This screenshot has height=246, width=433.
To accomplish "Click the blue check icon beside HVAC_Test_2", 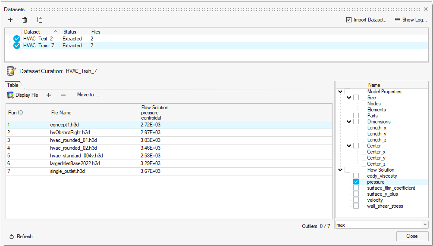I will point(17,39).
